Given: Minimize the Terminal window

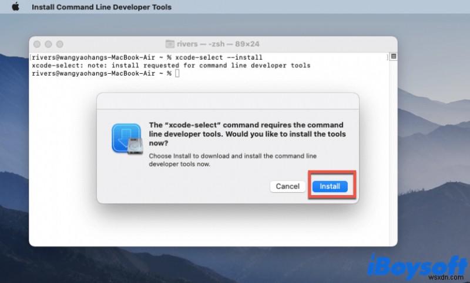Looking at the screenshot, I should click(x=48, y=44).
